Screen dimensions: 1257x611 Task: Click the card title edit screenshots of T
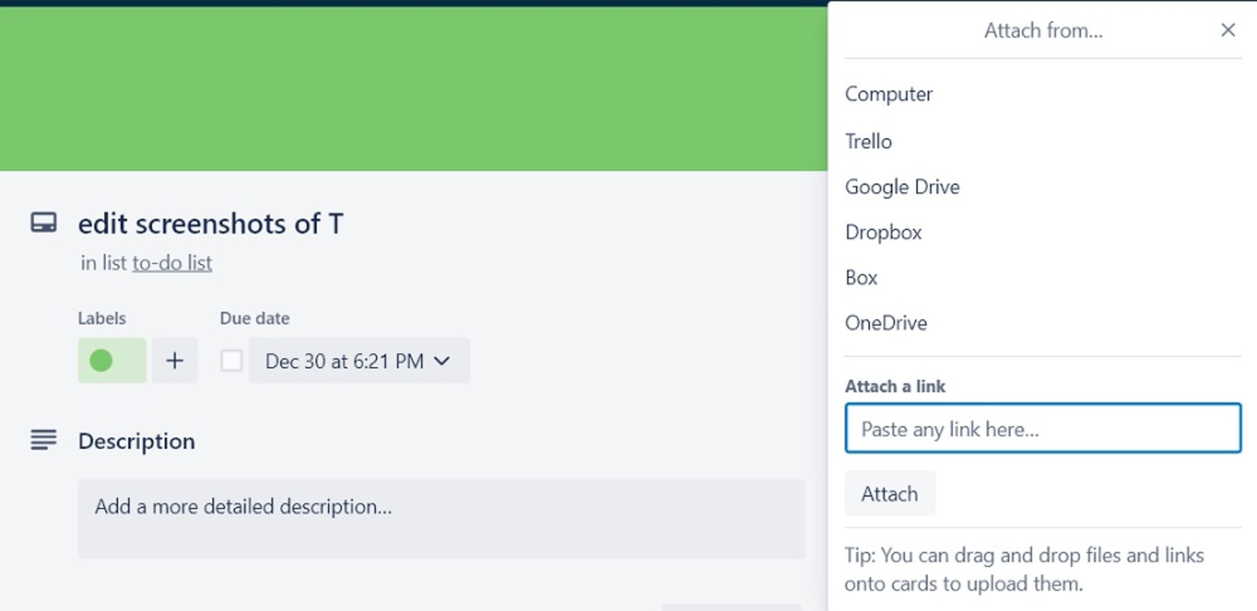pos(211,224)
